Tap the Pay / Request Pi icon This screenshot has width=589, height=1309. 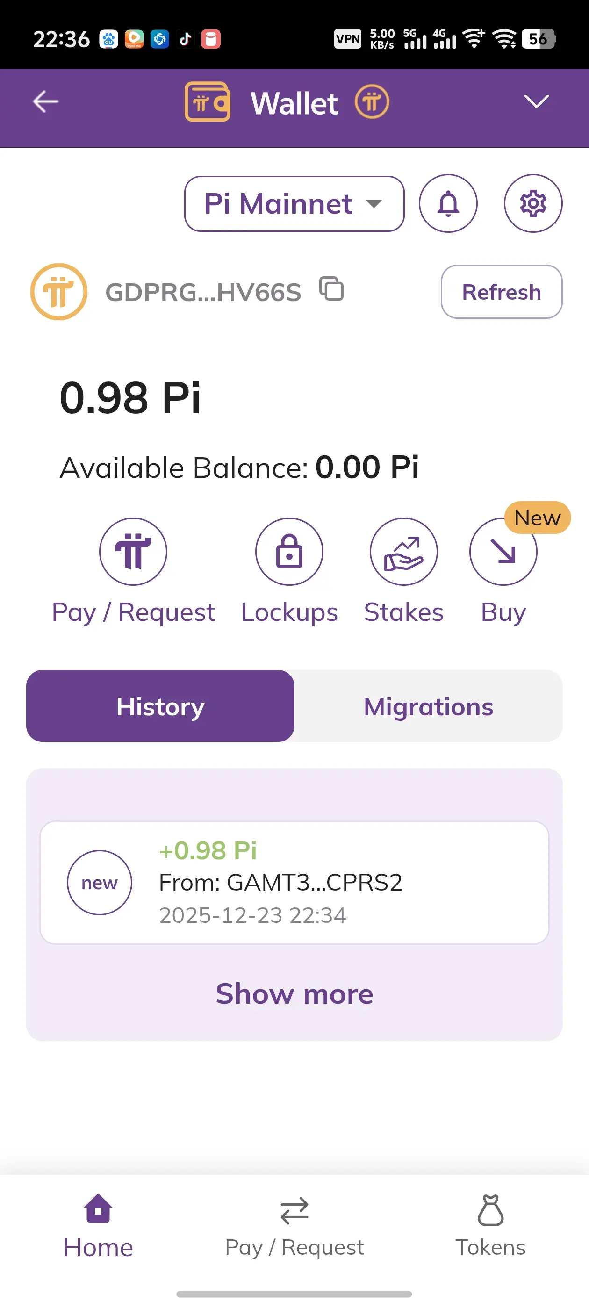point(133,551)
